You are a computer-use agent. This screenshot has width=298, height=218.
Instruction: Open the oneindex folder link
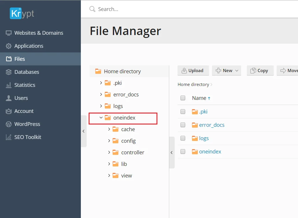(x=210, y=152)
